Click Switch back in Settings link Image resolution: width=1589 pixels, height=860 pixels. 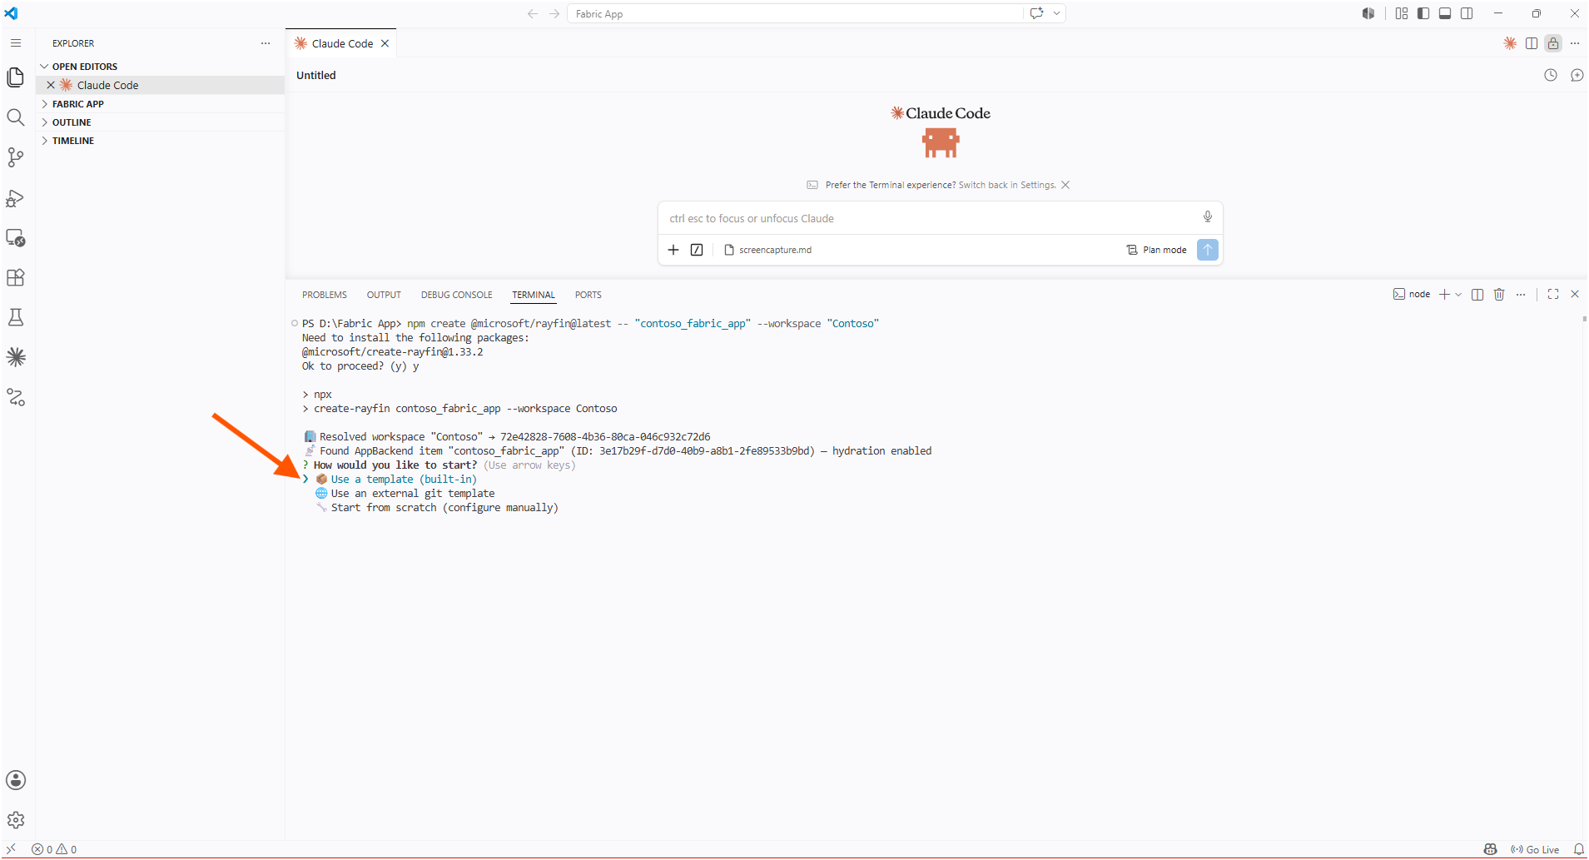1007,185
